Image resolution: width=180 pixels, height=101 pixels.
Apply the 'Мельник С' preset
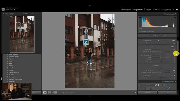(12, 82)
